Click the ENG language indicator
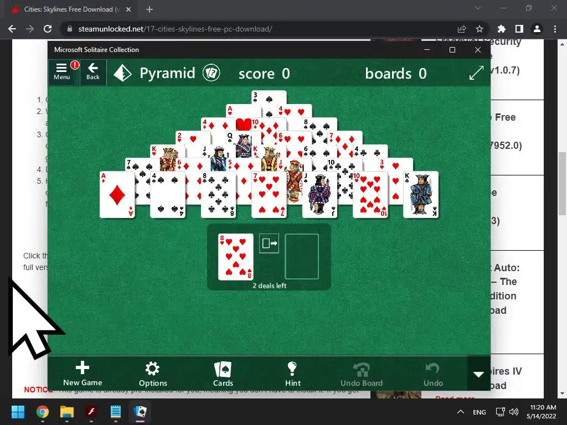 [x=479, y=412]
